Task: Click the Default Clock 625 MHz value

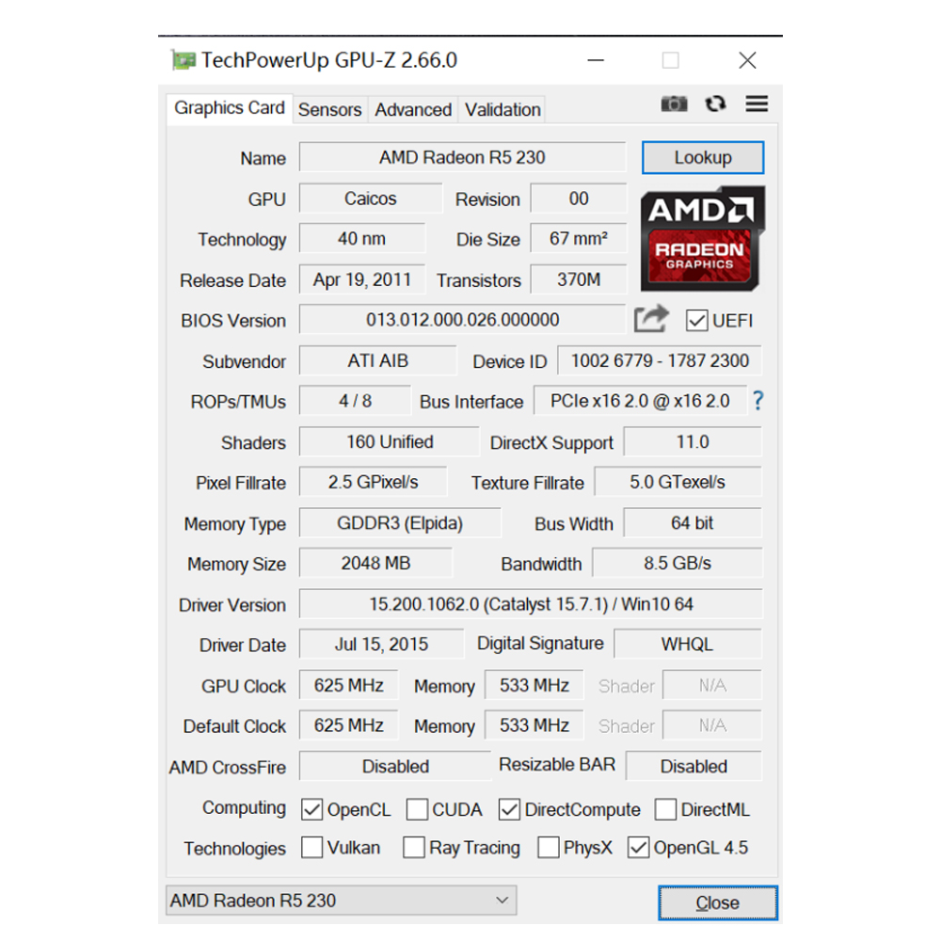Action: click(349, 725)
